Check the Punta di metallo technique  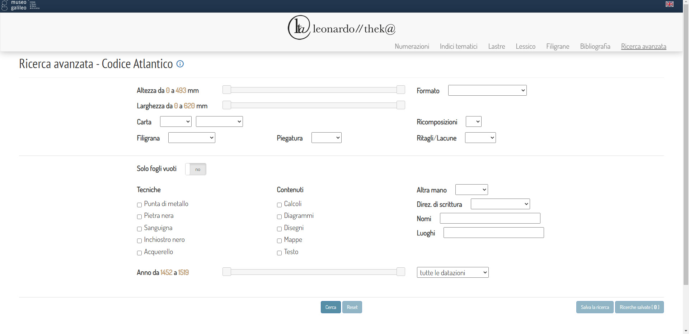pyautogui.click(x=139, y=205)
